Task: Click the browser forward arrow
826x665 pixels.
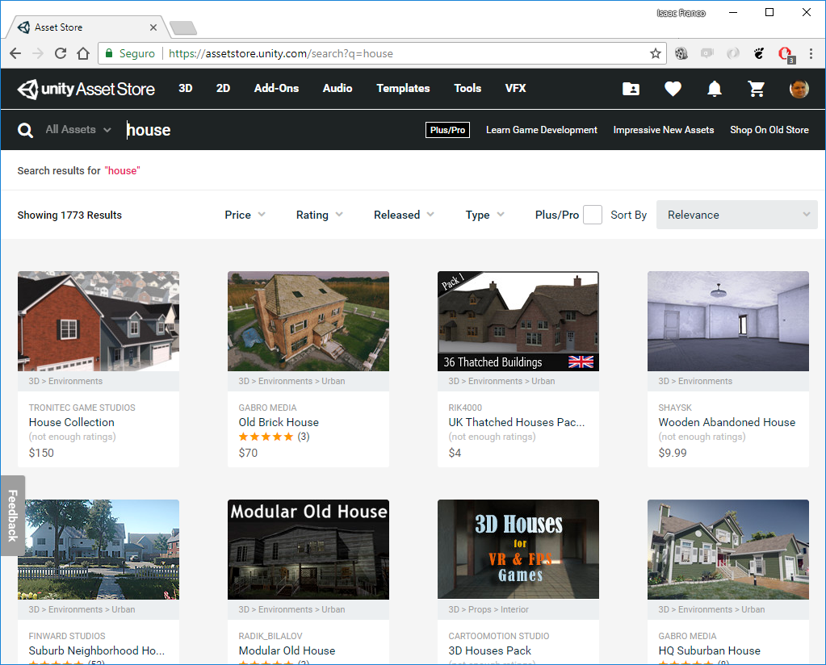Action: click(x=38, y=53)
